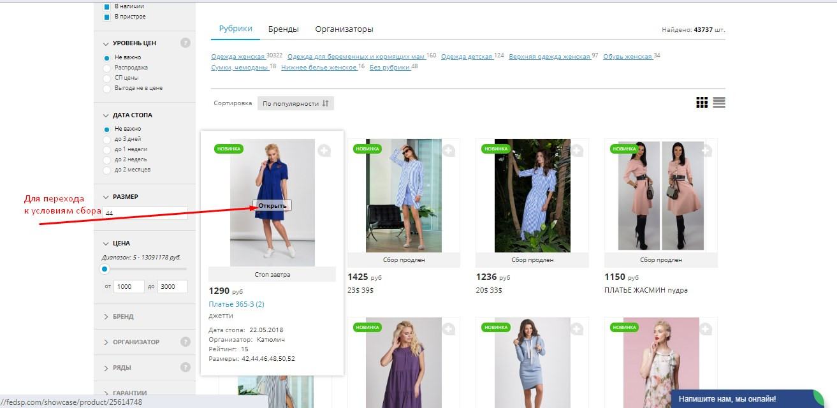Select the СП цены option
Image resolution: width=837 pixels, height=408 pixels.
point(107,78)
